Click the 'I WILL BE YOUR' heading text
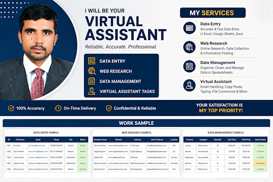Image resolution: width=273 pixels, height=182 pixels. (x=105, y=11)
